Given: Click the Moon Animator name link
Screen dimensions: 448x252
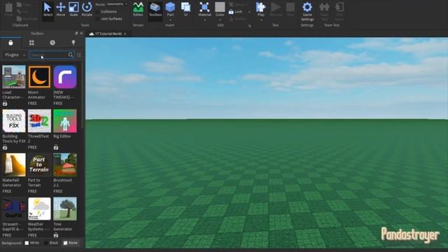Looking at the screenshot, I should pos(36,95).
